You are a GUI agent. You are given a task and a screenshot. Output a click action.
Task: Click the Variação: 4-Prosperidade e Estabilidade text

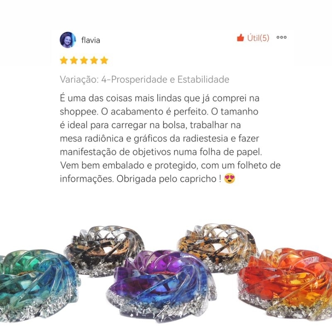coord(144,80)
